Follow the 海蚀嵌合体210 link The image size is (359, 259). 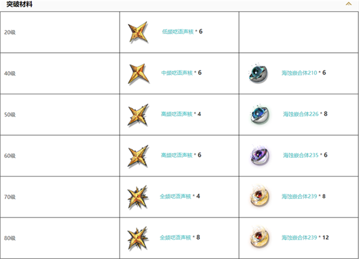coord(299,72)
